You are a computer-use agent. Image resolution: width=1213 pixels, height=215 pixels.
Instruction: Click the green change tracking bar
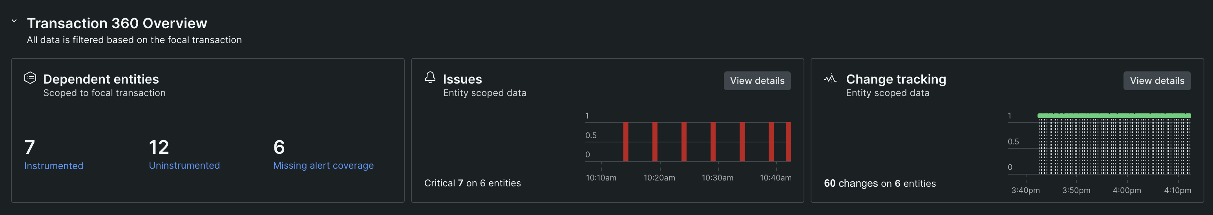[x=1114, y=116]
